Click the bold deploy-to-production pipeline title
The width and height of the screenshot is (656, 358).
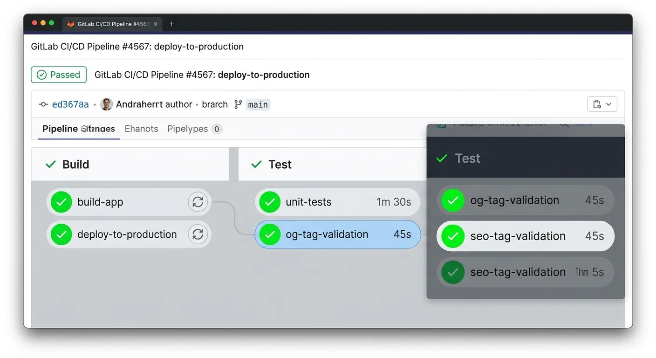(264, 75)
